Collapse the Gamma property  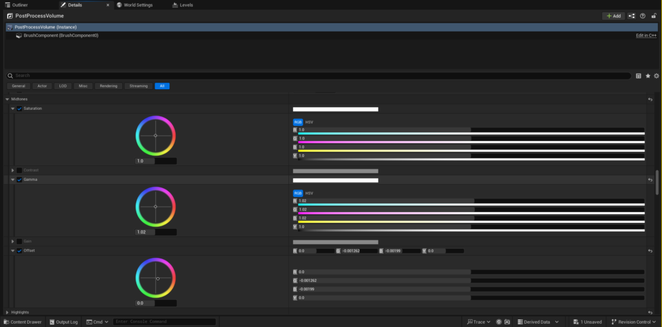tap(13, 180)
